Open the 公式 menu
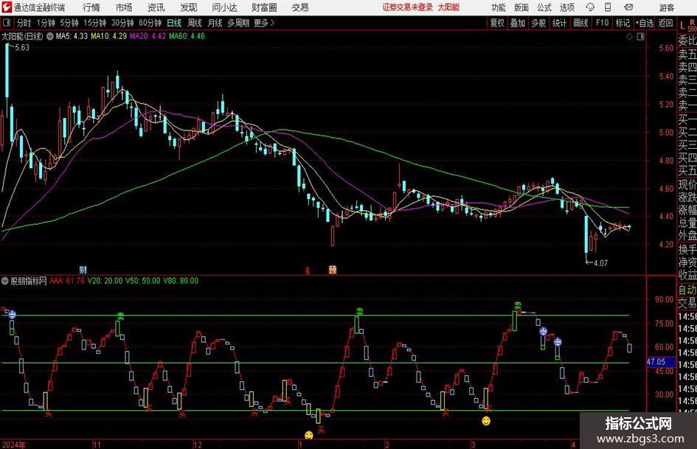Screen dimensions: 697x449 544,7
